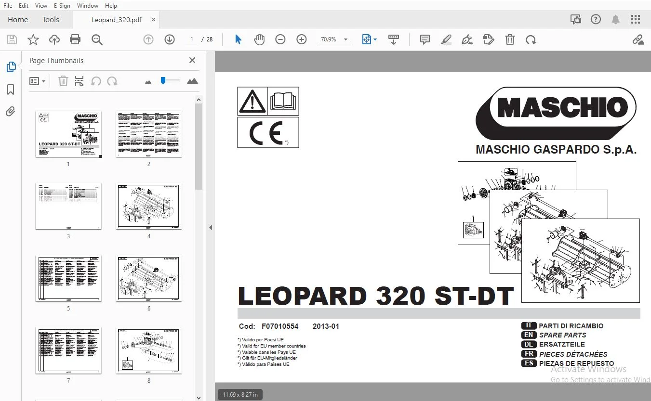The height and width of the screenshot is (401, 651).
Task: Open the View menu
Action: coord(41,6)
